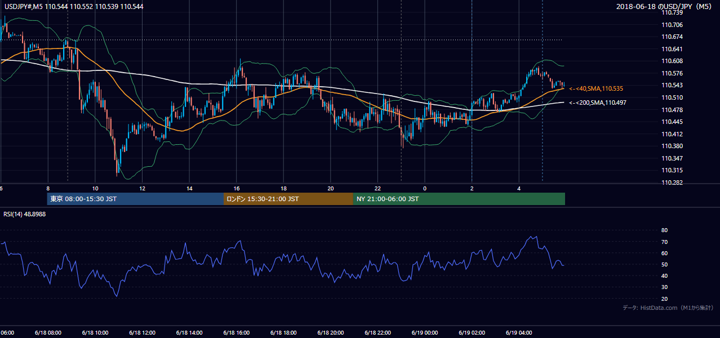The height and width of the screenshot is (338, 720).
Task: Click RSI scale value 30
Action: (x=664, y=287)
